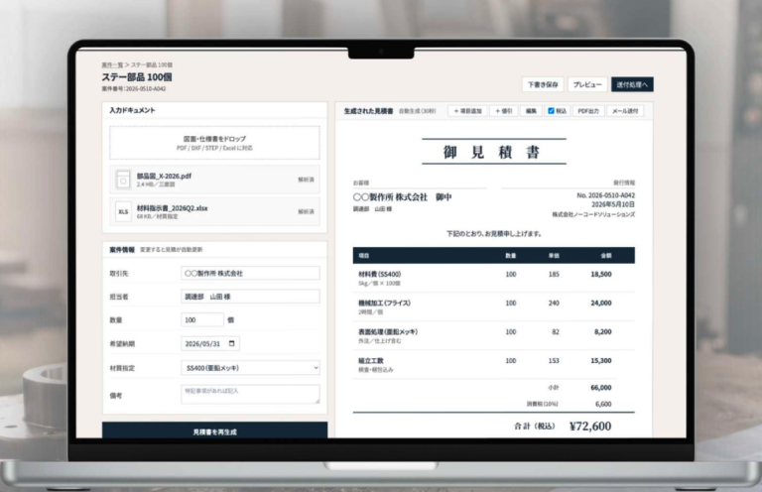The image size is (762, 492).
Task: Click the 数量 input field showing 100
Action: 202,320
